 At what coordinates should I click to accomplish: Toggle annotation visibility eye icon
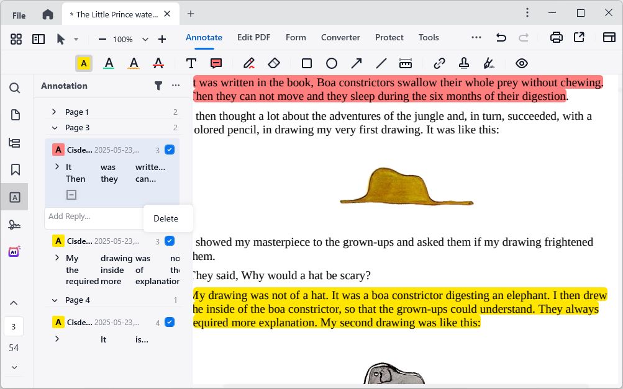point(522,63)
